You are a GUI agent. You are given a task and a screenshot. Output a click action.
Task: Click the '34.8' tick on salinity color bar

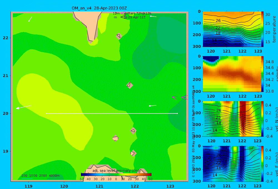(x=269, y=62)
